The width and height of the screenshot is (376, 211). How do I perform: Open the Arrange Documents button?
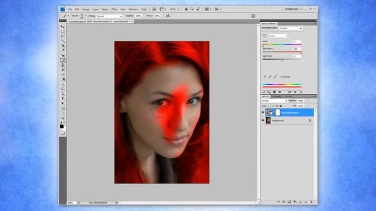(207, 9)
